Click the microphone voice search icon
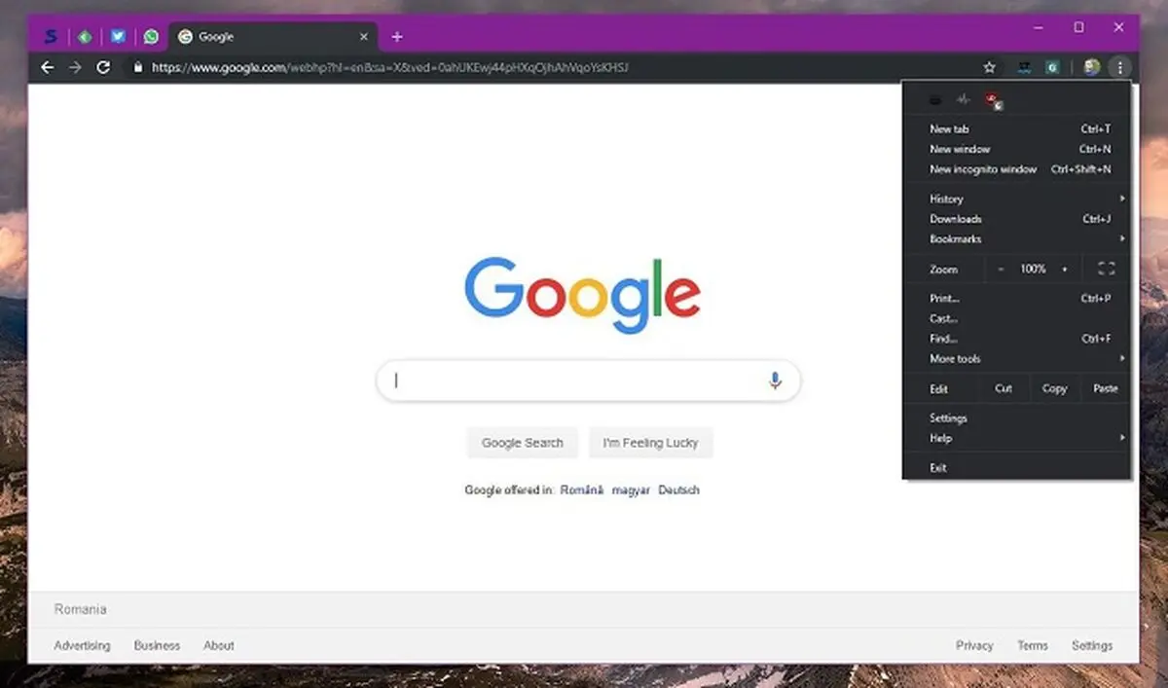This screenshot has height=688, width=1168. pyautogui.click(x=775, y=380)
